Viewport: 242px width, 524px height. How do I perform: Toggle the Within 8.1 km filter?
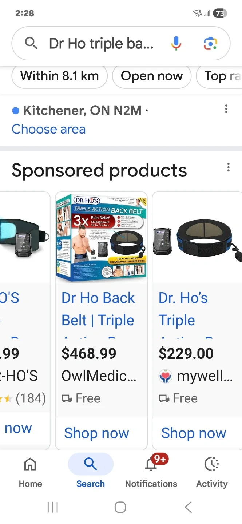click(60, 76)
